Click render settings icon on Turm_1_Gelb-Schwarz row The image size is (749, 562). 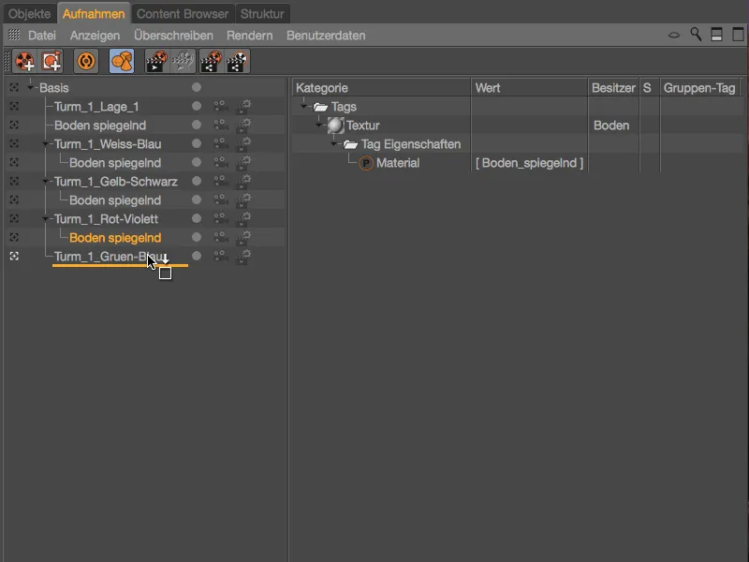243,181
